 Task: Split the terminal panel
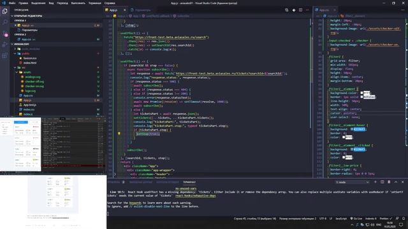point(382,182)
